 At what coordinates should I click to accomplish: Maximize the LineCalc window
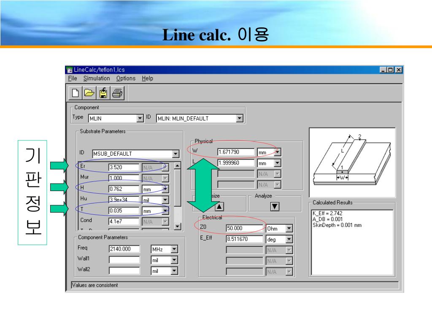(390, 70)
